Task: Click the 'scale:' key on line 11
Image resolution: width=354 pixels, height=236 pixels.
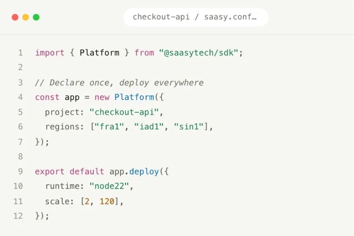Action: [59, 201]
